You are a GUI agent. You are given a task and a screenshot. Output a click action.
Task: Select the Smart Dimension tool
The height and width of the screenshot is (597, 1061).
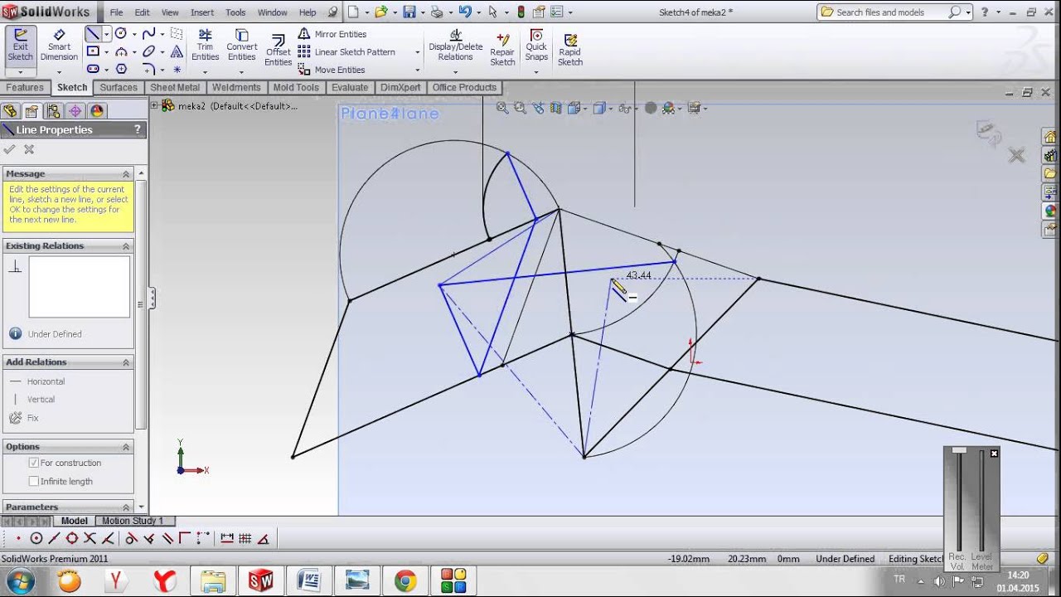pyautogui.click(x=59, y=45)
